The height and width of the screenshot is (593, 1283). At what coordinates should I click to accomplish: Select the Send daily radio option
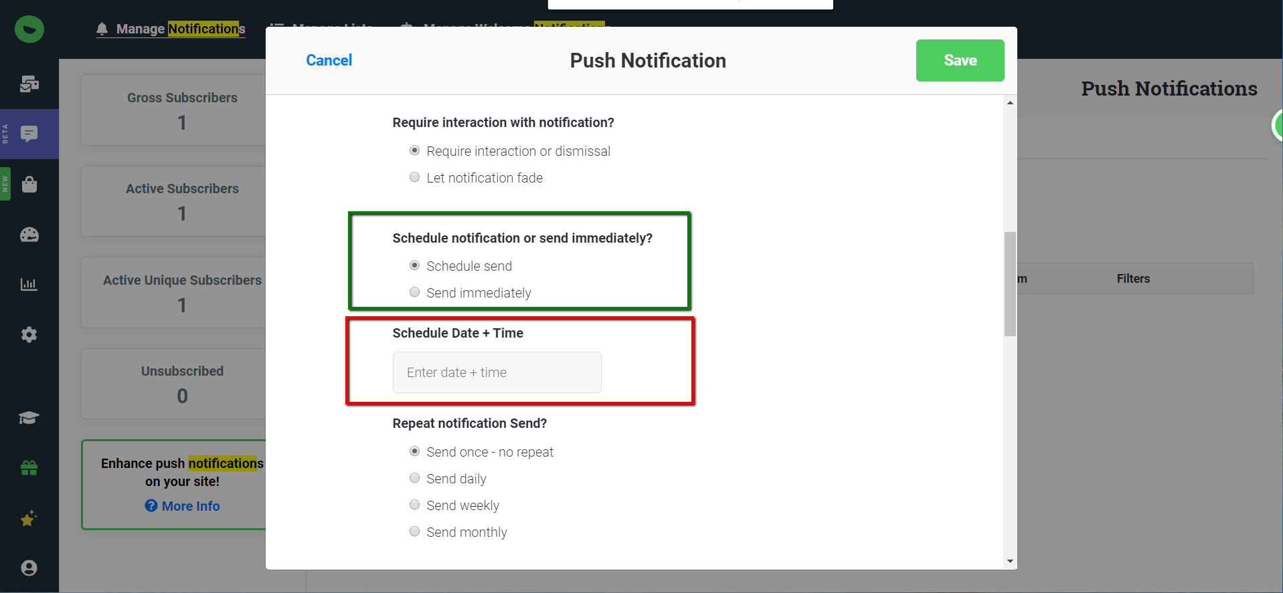coord(414,478)
